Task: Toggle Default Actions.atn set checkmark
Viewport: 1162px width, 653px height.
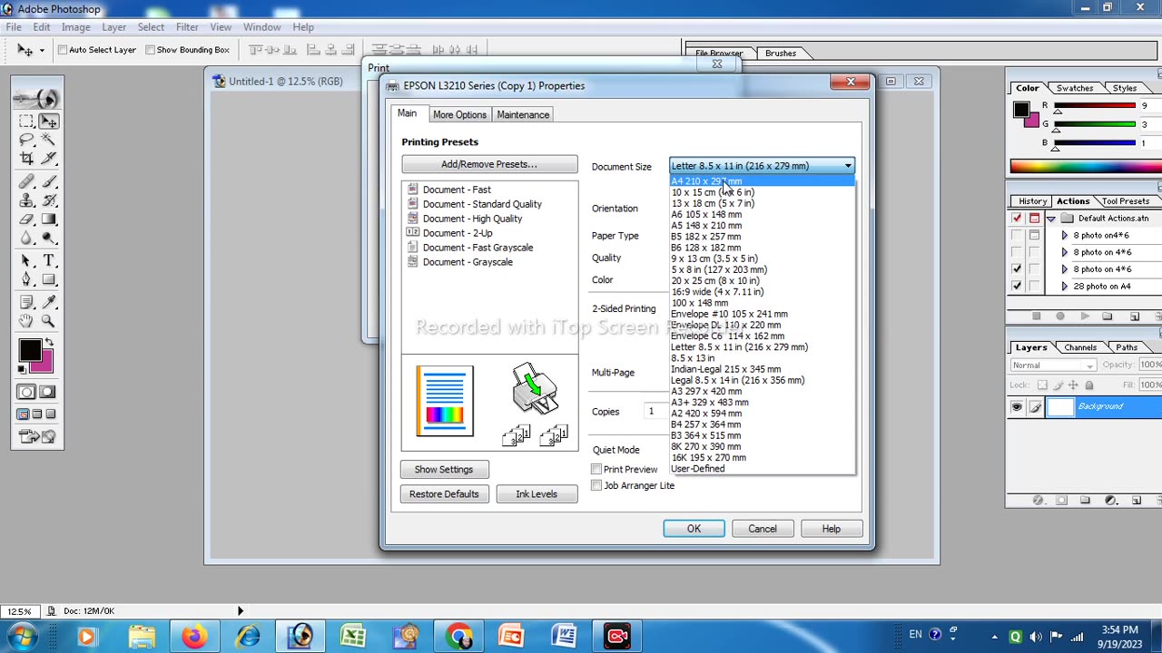Action: 1017,219
